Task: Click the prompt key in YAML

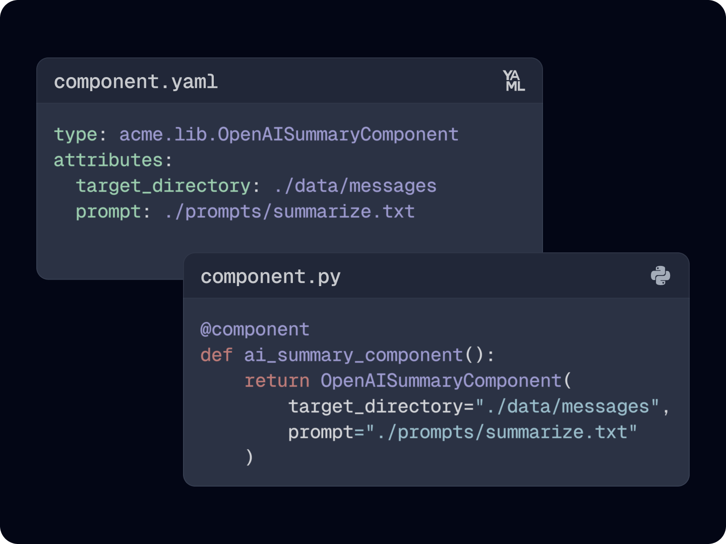Action: (109, 212)
